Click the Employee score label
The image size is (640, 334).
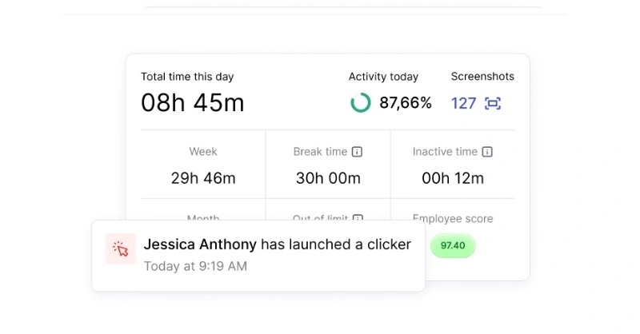pyautogui.click(x=453, y=218)
